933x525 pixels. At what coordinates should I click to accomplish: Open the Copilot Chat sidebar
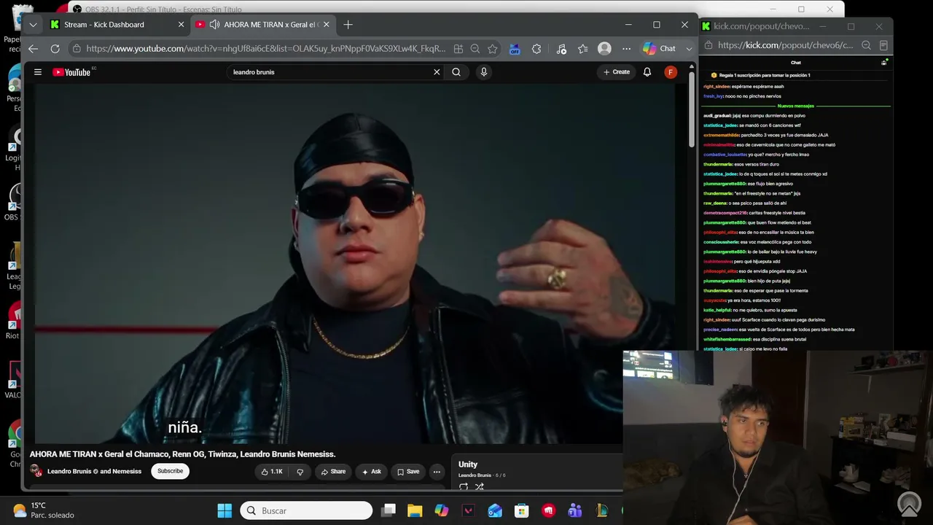click(660, 49)
